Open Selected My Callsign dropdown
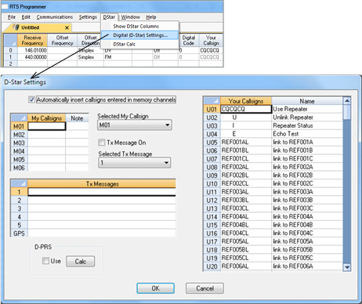Screen dimensions: 362x304 pyautogui.click(x=135, y=125)
